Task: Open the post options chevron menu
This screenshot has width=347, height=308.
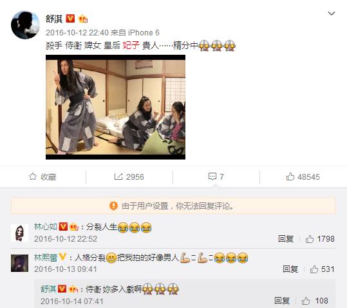Action: pos(332,14)
